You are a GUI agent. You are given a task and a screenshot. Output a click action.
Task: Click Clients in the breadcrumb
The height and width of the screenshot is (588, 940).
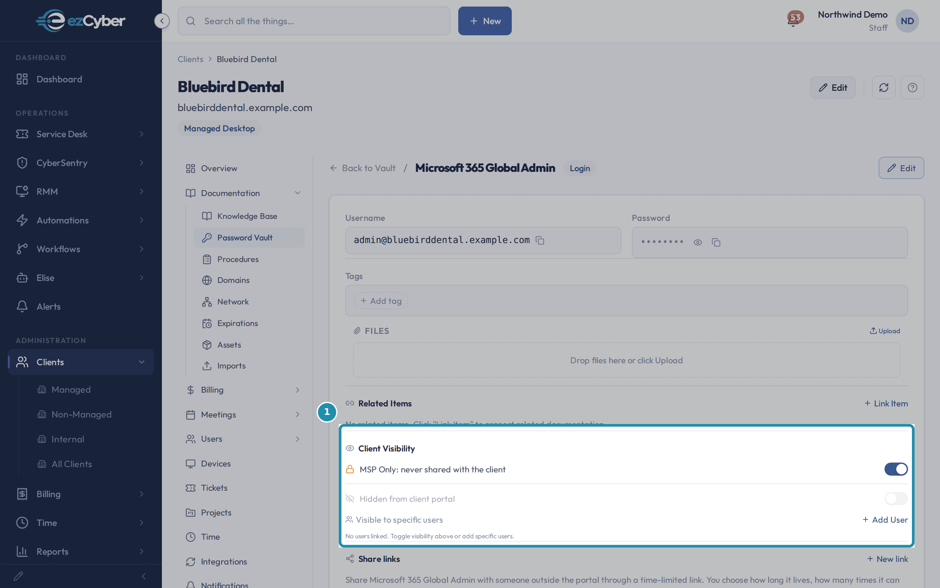[190, 59]
